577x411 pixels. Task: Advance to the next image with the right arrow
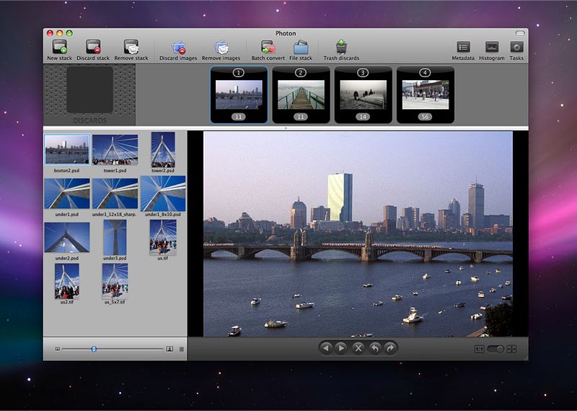(342, 348)
